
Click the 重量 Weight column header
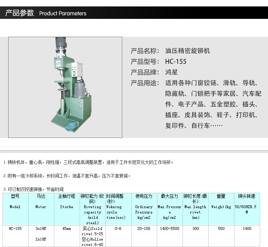pyautogui.click(x=221, y=201)
